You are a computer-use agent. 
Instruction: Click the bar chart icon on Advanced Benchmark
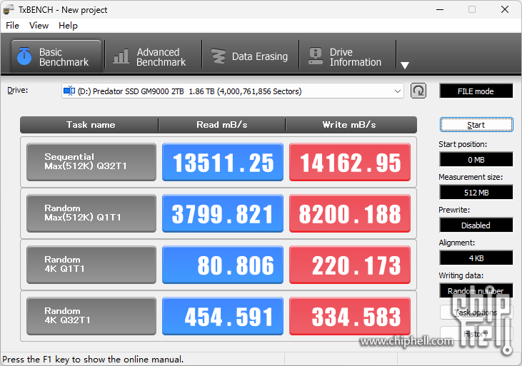point(121,56)
